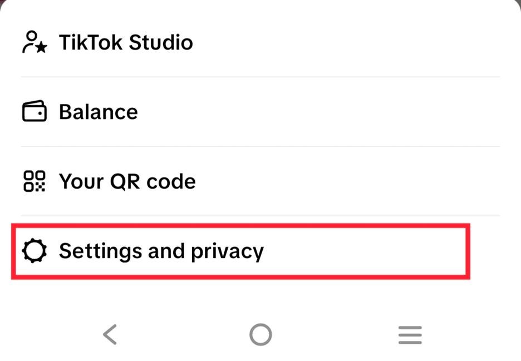Select the wallet icon next to Balance
Screen dimensions: 521x361
tap(33, 111)
